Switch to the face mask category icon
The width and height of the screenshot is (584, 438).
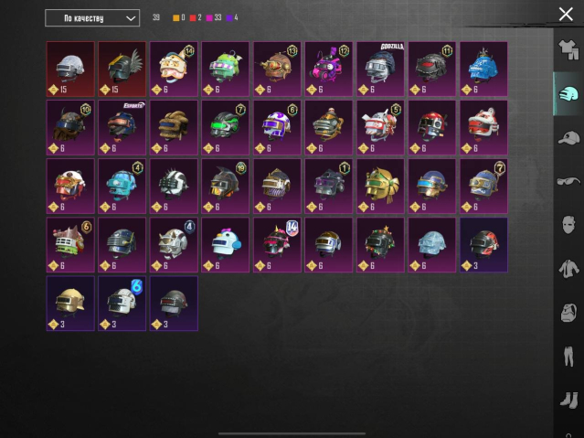click(x=568, y=224)
